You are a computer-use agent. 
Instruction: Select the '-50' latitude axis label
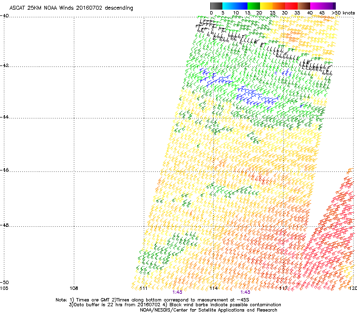click(4, 282)
